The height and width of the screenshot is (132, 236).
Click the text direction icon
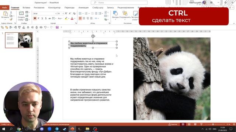click(x=106, y=12)
